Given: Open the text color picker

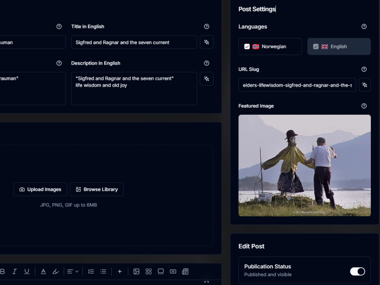Looking at the screenshot, I should (x=43, y=271).
